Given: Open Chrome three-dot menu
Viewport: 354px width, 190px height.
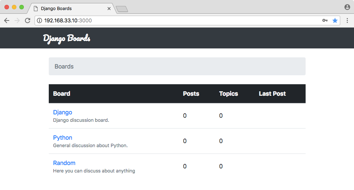Looking at the screenshot, I should pos(347,20).
